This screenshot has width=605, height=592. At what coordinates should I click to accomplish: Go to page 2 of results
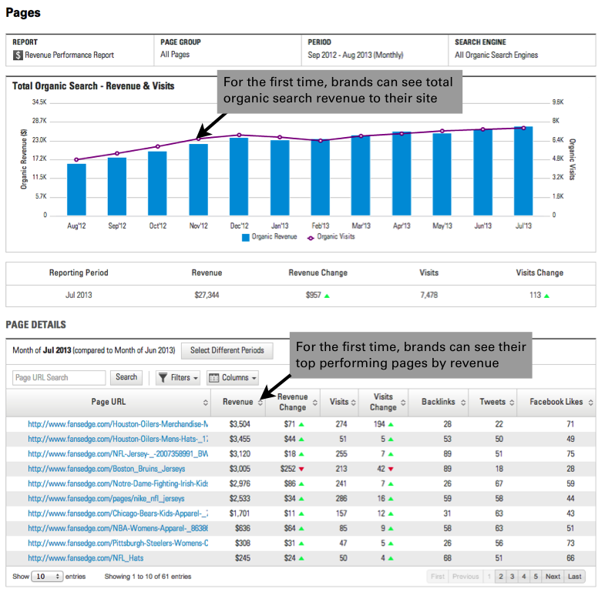pyautogui.click(x=501, y=577)
